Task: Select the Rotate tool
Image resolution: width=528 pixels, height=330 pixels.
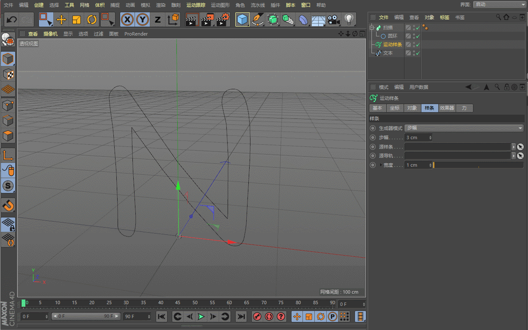Action: pos(92,19)
